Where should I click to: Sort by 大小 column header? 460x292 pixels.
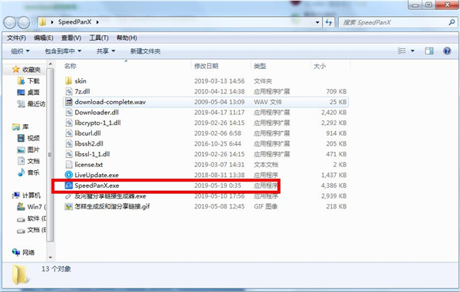pyautogui.click(x=320, y=66)
